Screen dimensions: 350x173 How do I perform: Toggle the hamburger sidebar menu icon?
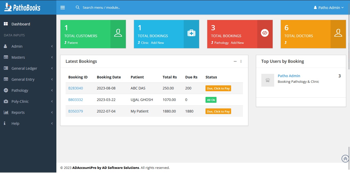(x=63, y=8)
